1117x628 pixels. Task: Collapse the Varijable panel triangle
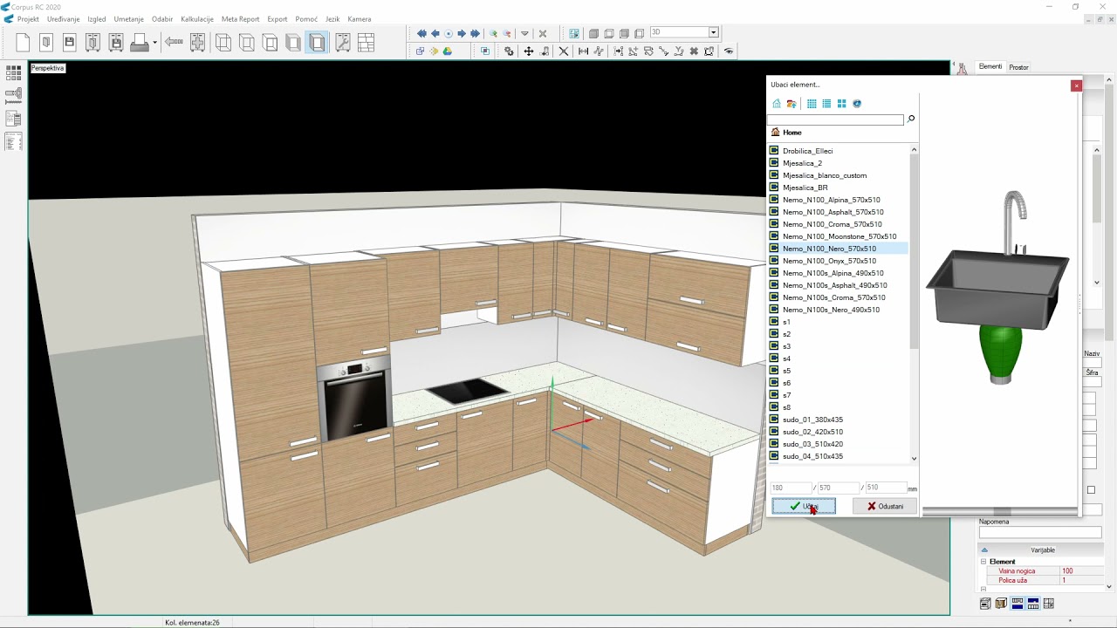[x=984, y=549]
